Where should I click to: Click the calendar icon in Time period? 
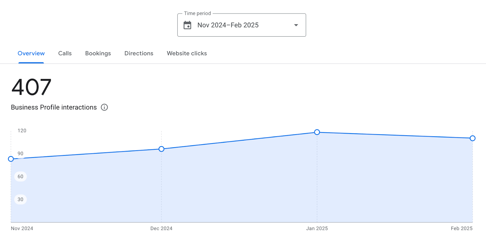coord(187,25)
